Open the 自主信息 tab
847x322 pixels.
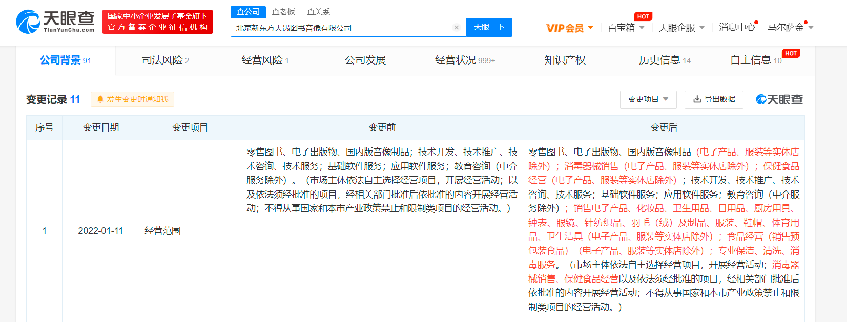click(x=756, y=60)
